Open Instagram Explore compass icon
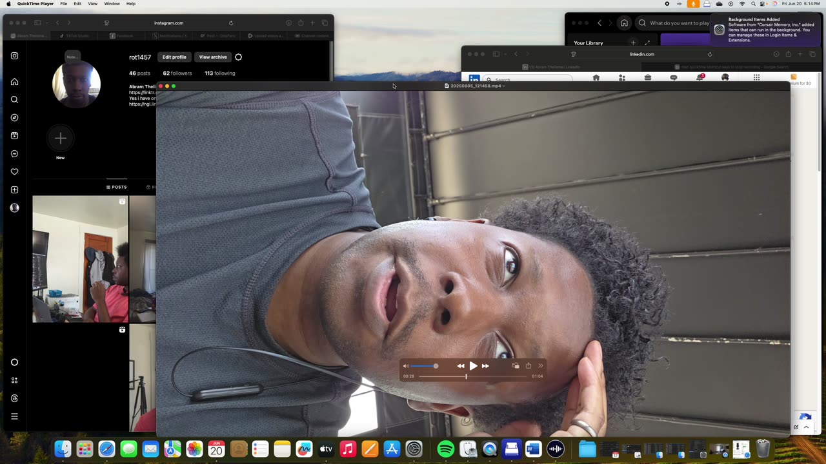 click(14, 118)
